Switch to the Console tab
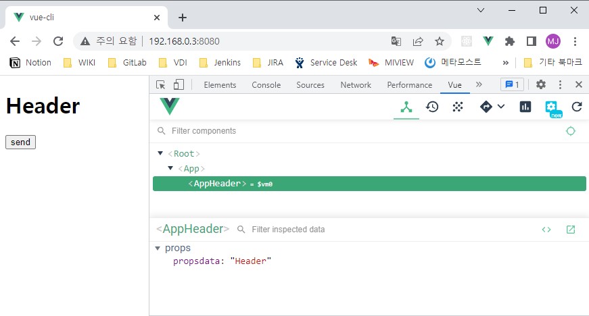 266,85
